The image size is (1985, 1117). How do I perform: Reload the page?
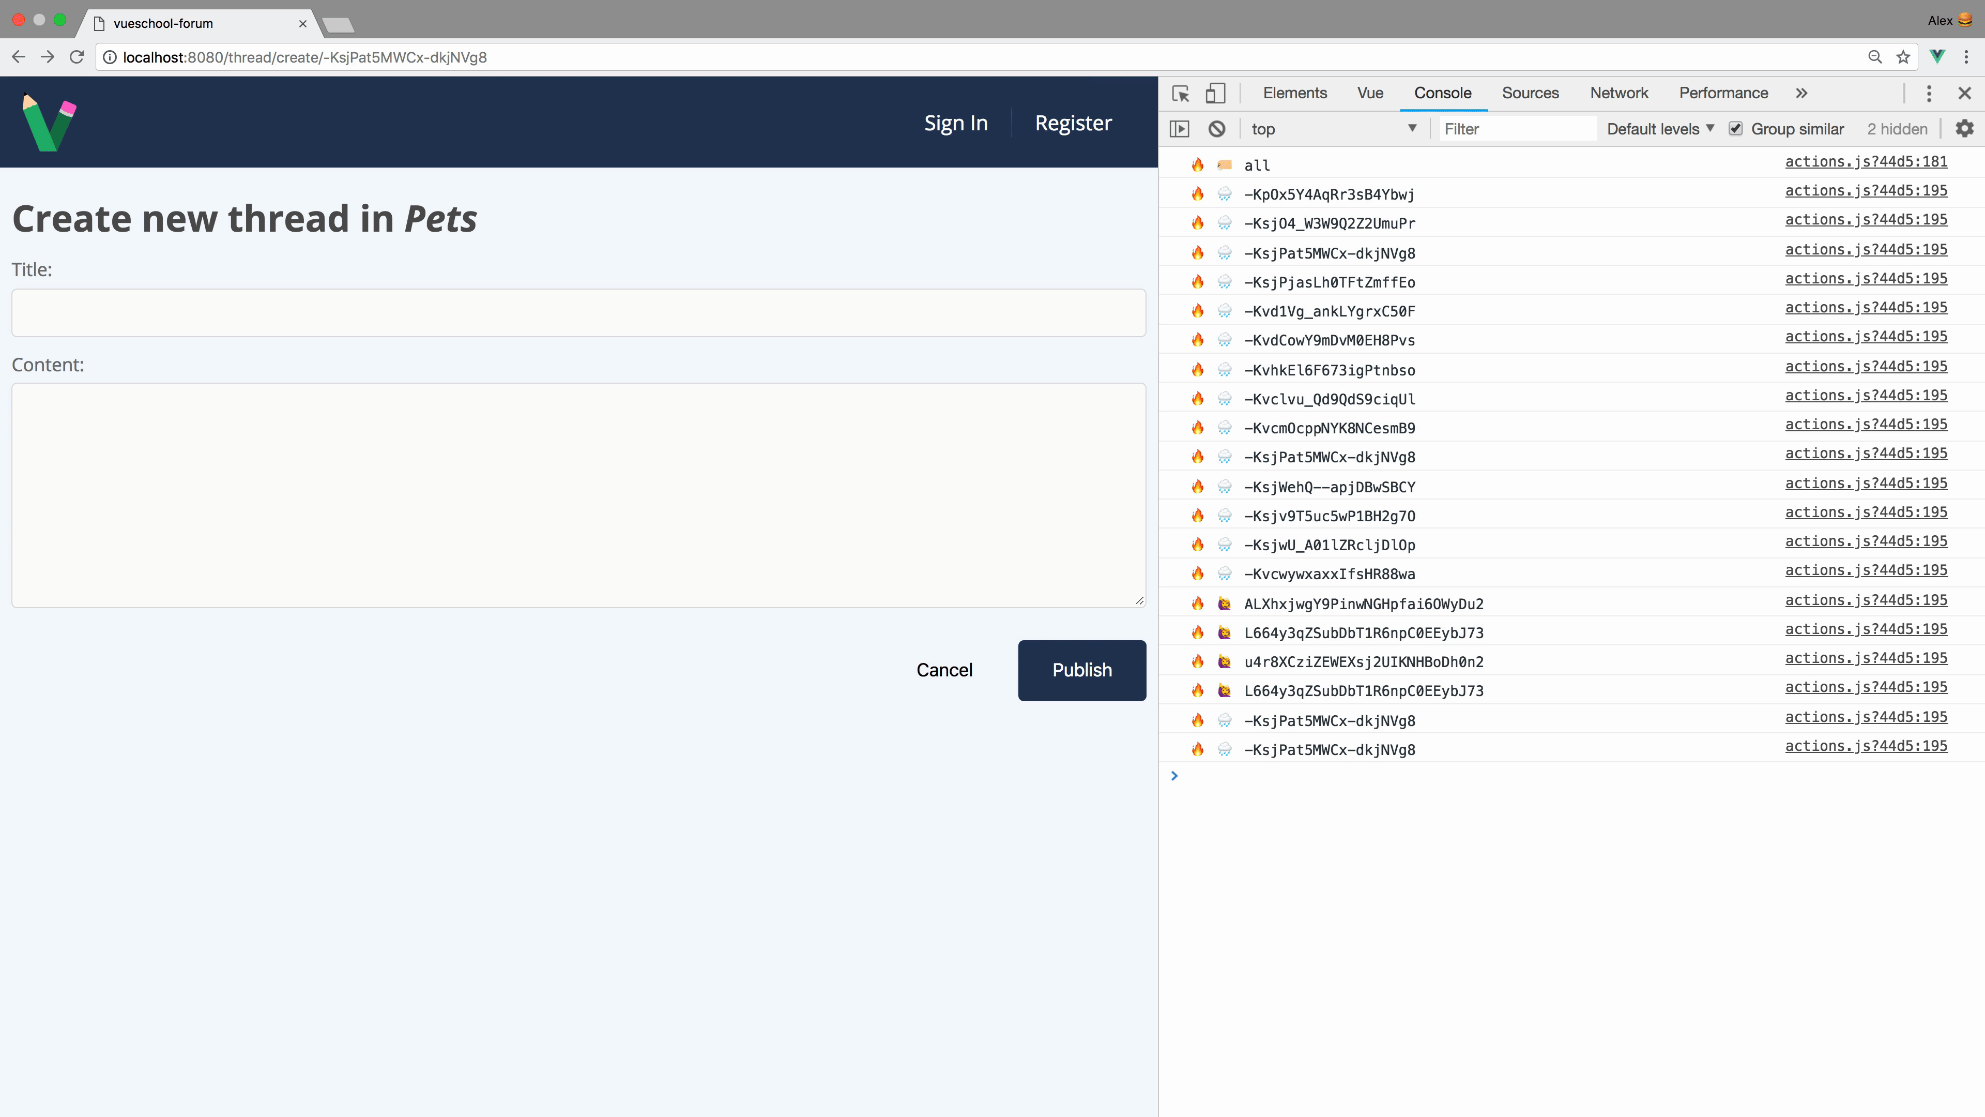coord(77,57)
